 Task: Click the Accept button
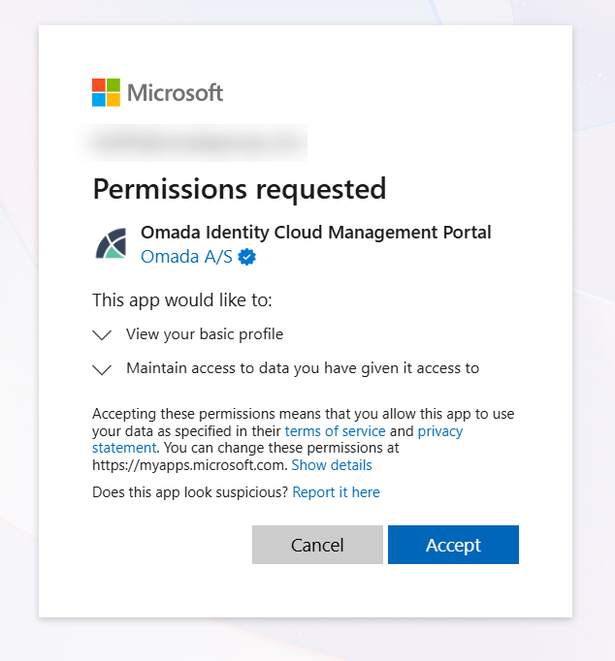click(x=453, y=545)
